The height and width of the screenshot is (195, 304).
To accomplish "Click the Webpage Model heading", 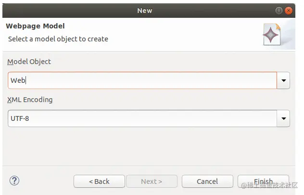I will tap(35, 26).
